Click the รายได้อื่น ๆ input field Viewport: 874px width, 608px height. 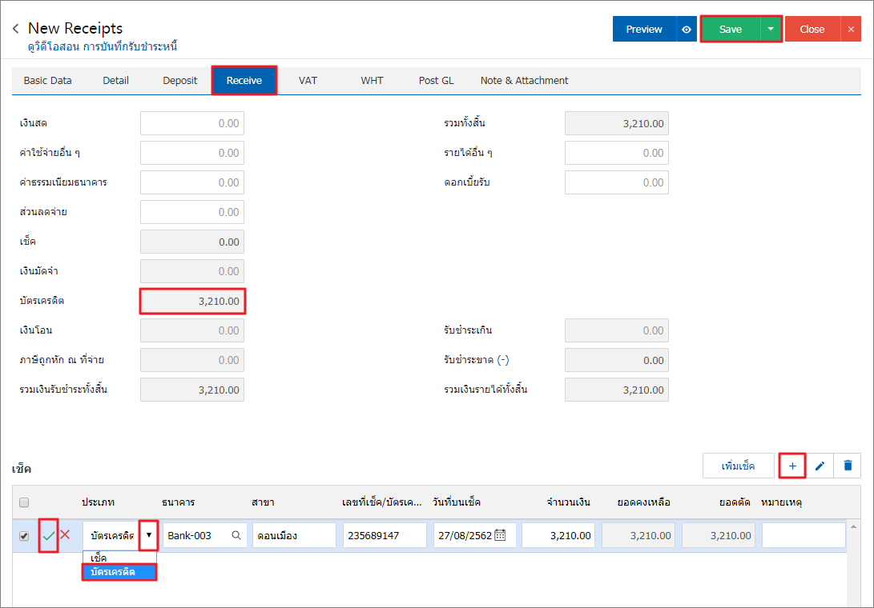pos(617,153)
